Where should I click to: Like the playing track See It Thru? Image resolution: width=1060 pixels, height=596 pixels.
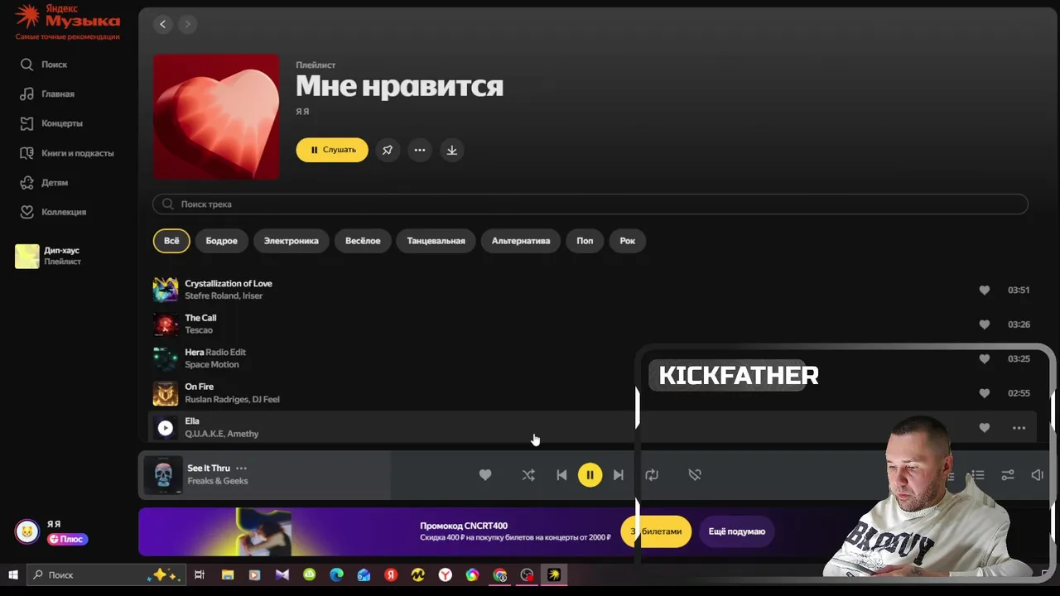(485, 475)
